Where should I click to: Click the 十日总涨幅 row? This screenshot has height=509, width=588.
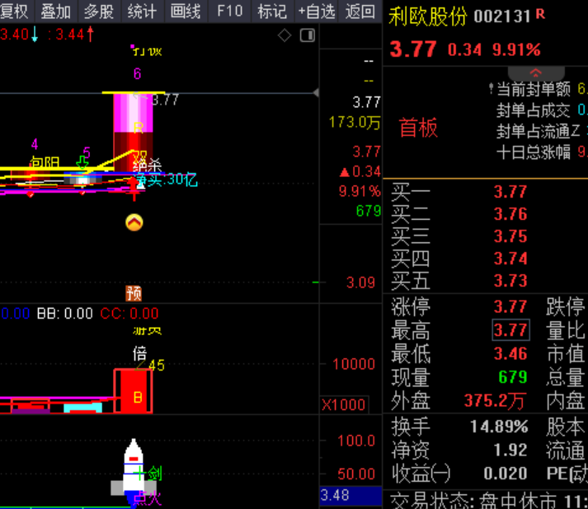[x=542, y=152]
